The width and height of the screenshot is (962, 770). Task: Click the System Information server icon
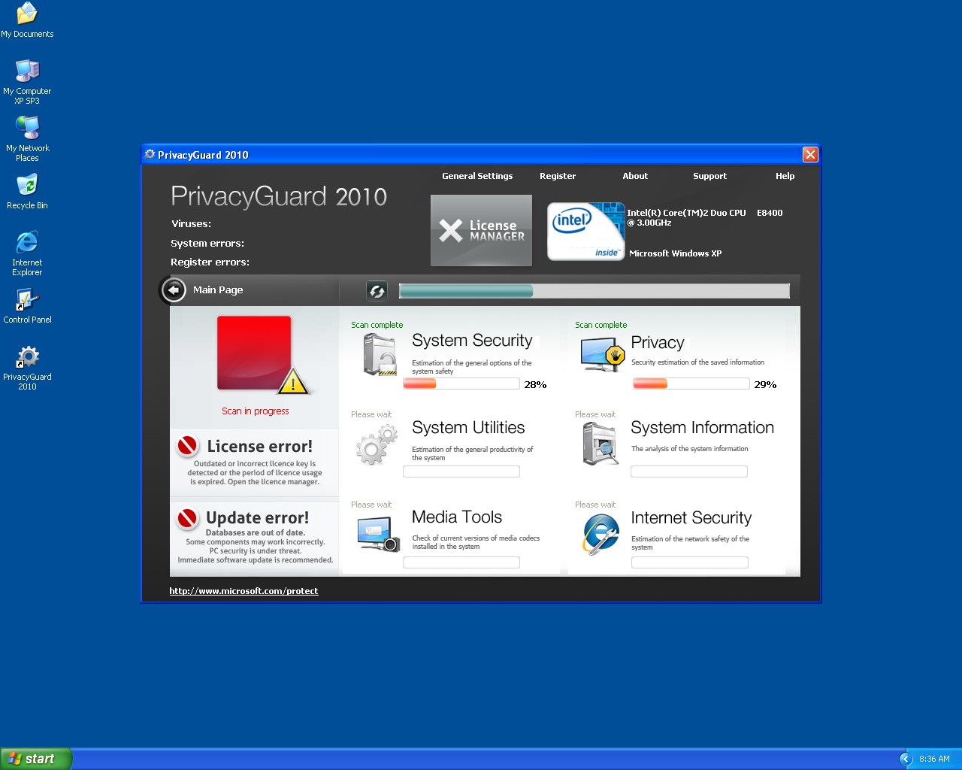click(x=600, y=444)
